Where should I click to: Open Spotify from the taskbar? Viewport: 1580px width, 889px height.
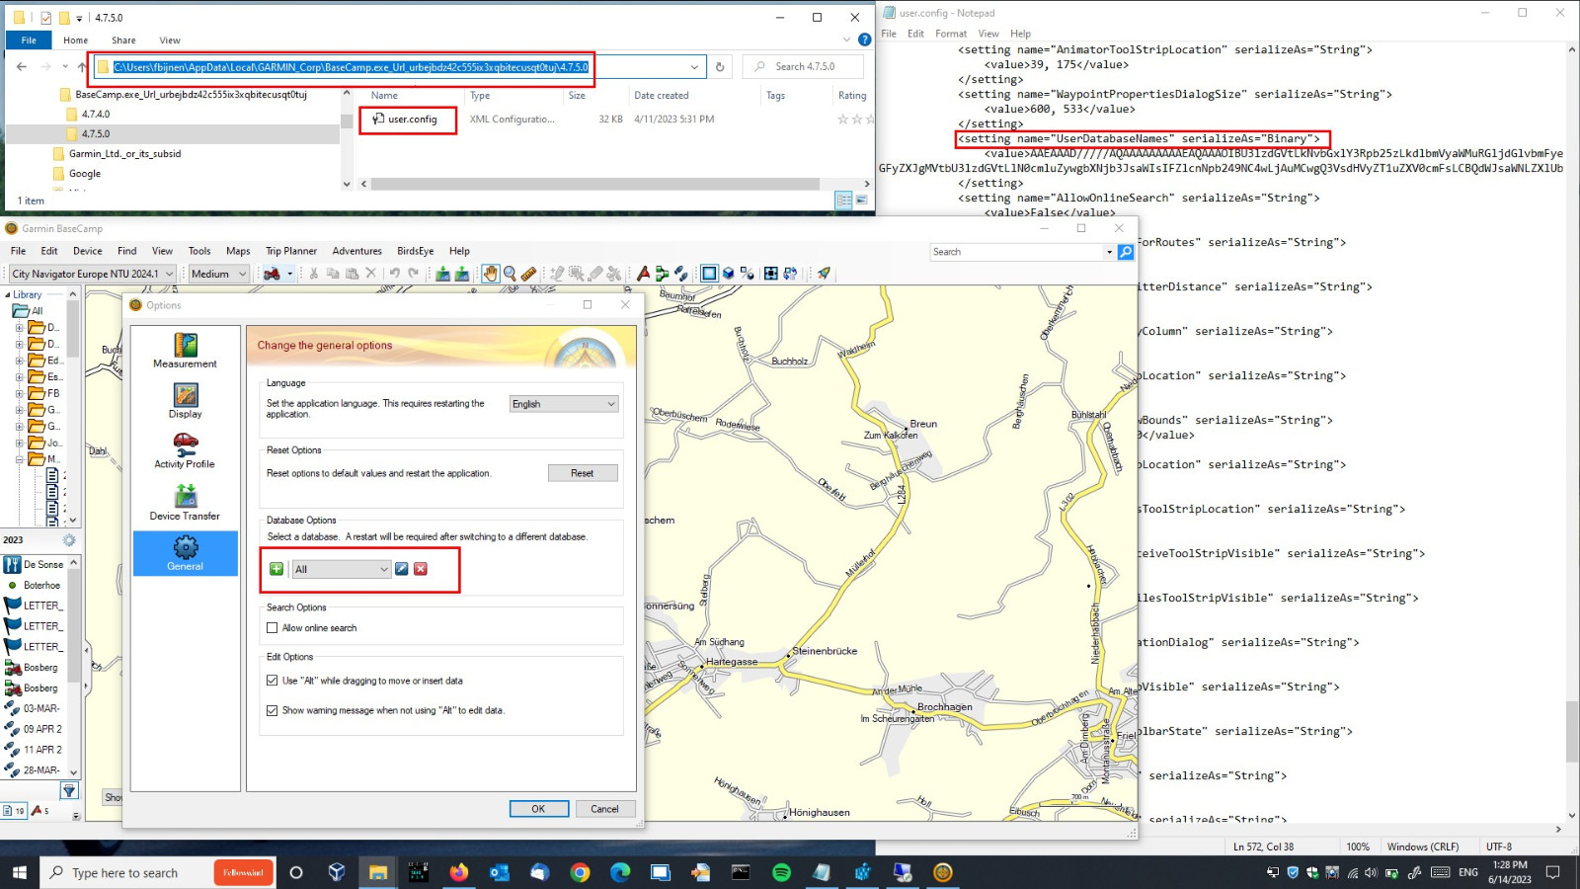pos(781,872)
